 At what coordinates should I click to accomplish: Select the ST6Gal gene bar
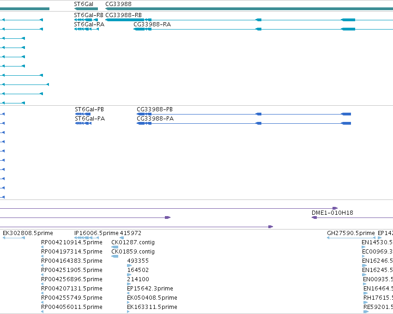tap(86, 9)
